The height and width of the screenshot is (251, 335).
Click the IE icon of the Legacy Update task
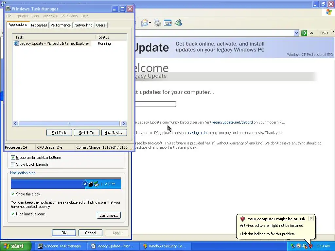16,43
